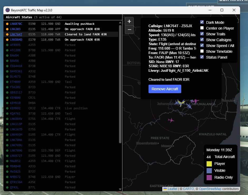Viewport: 248px width, 195px height.
Task: Select aircraft LNK084V in status list
Action: pyautogui.click(x=16, y=119)
